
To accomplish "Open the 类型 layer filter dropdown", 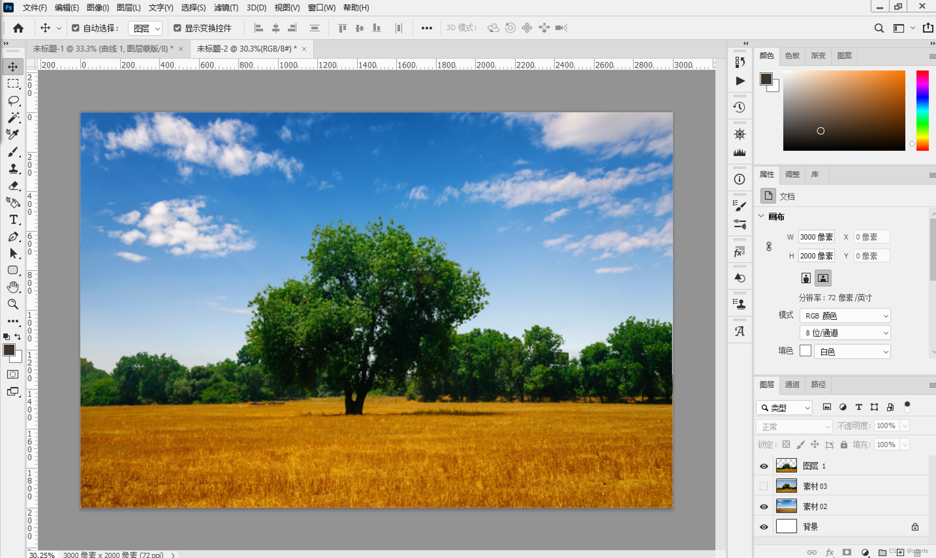I will tap(784, 408).
